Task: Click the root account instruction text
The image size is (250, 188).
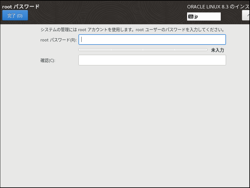Action: (132, 30)
